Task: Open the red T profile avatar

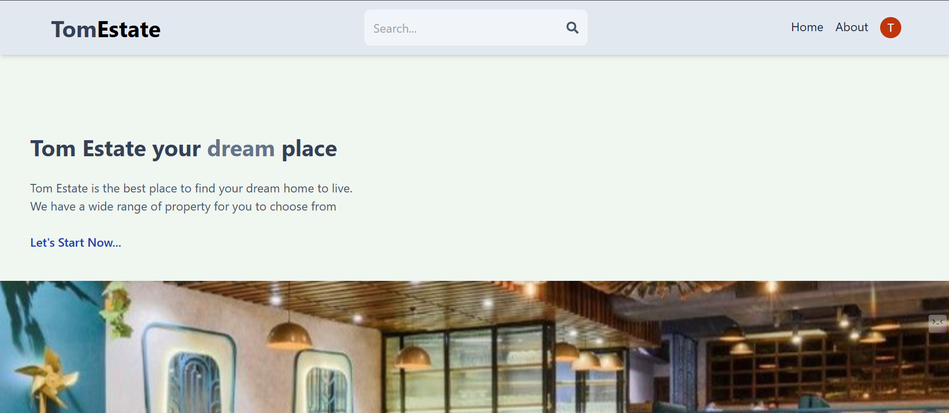Action: (x=890, y=28)
